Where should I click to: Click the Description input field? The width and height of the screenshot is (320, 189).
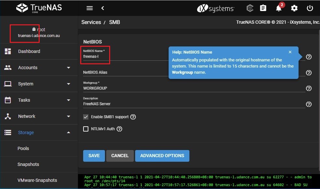pyautogui.click(x=194, y=104)
